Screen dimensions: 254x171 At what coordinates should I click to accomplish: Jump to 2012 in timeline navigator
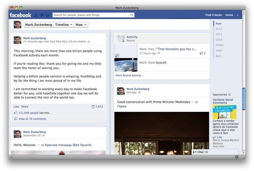click(x=219, y=29)
